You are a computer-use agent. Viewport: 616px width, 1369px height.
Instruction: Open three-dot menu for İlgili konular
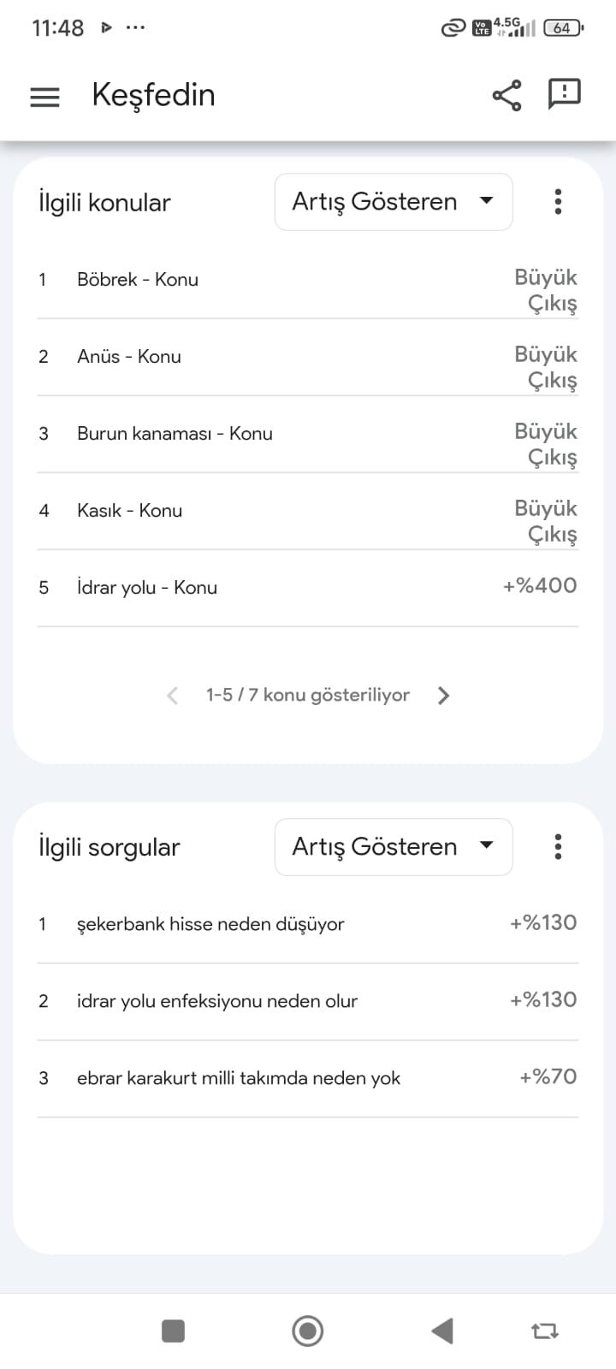click(558, 202)
